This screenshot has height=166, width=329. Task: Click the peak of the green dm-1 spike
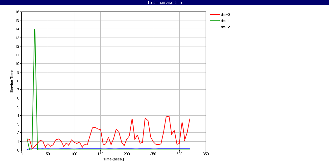click(x=35, y=29)
